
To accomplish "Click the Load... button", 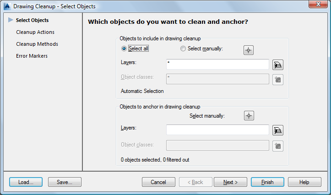I will pos(26,182).
